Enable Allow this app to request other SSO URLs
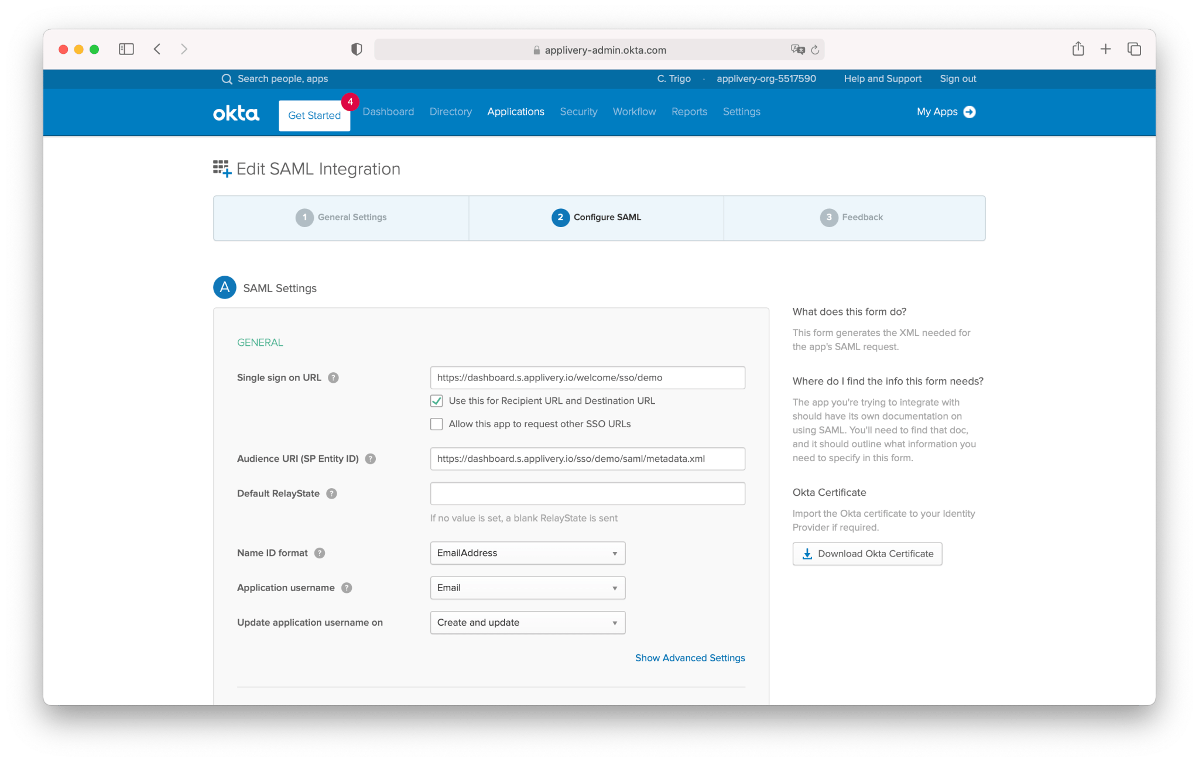The image size is (1199, 762). click(x=436, y=424)
